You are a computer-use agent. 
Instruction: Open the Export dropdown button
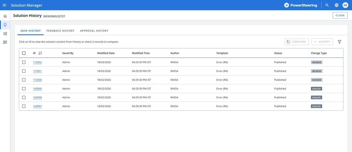(x=322, y=42)
